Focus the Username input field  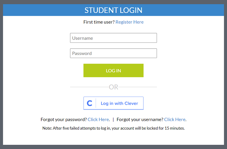click(x=113, y=38)
